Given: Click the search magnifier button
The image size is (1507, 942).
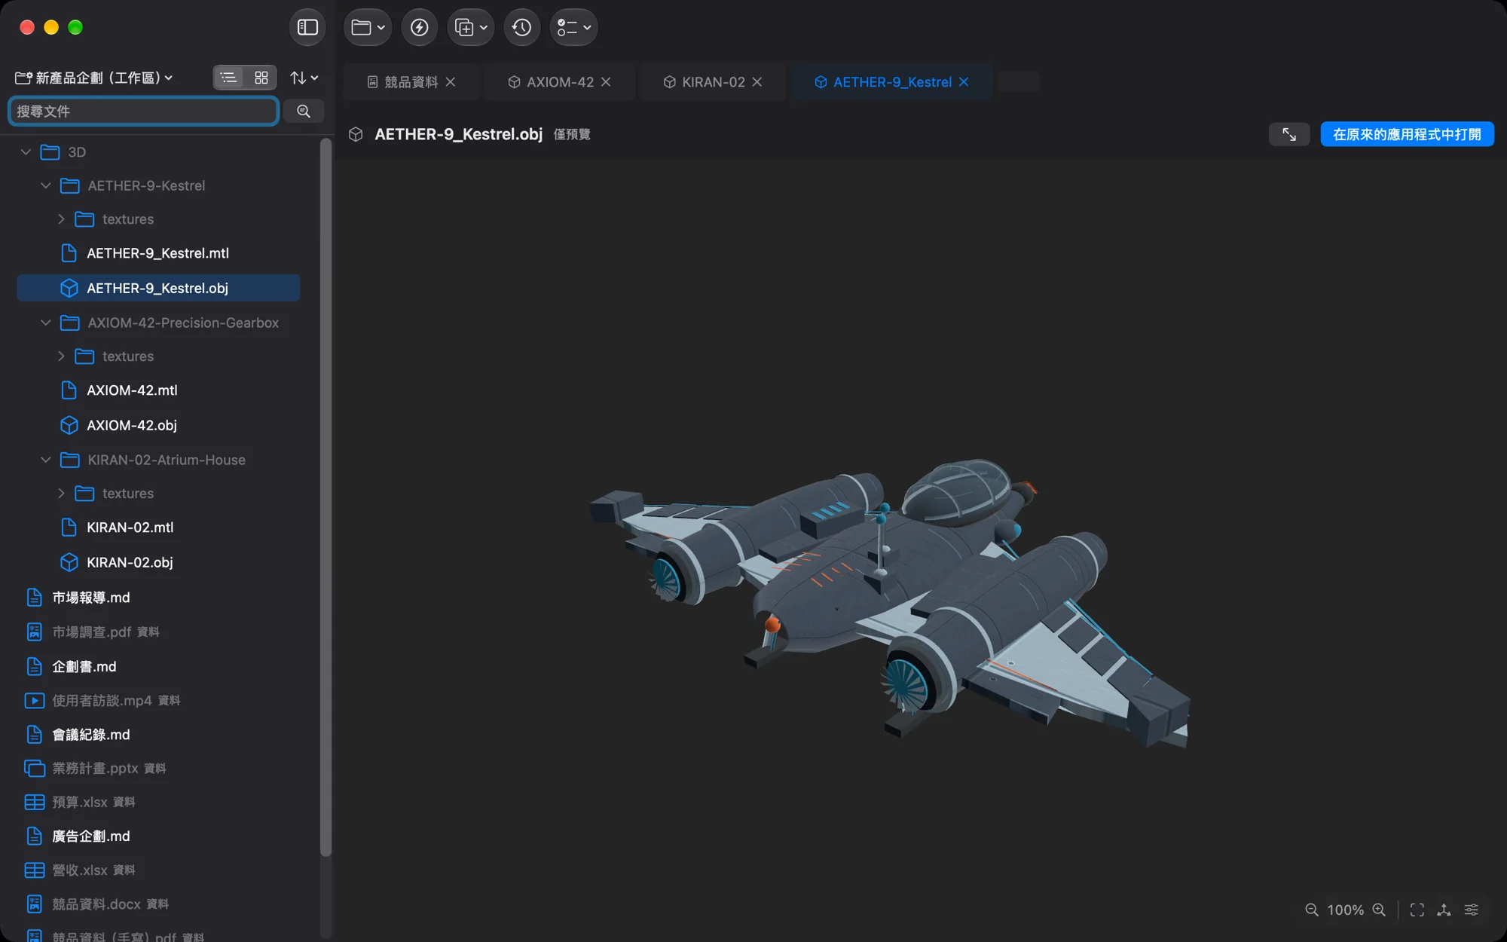Looking at the screenshot, I should [x=304, y=112].
